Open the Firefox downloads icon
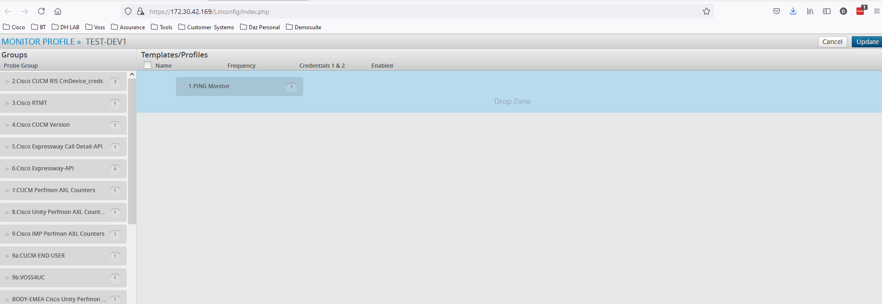The width and height of the screenshot is (882, 304). (x=793, y=11)
